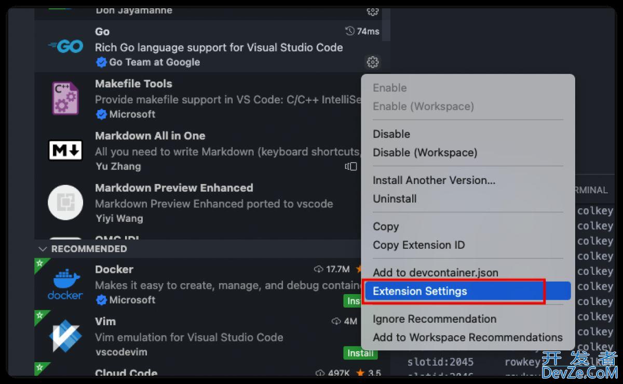Open the Cloud Code extension title
The width and height of the screenshot is (623, 384).
pyautogui.click(x=126, y=373)
